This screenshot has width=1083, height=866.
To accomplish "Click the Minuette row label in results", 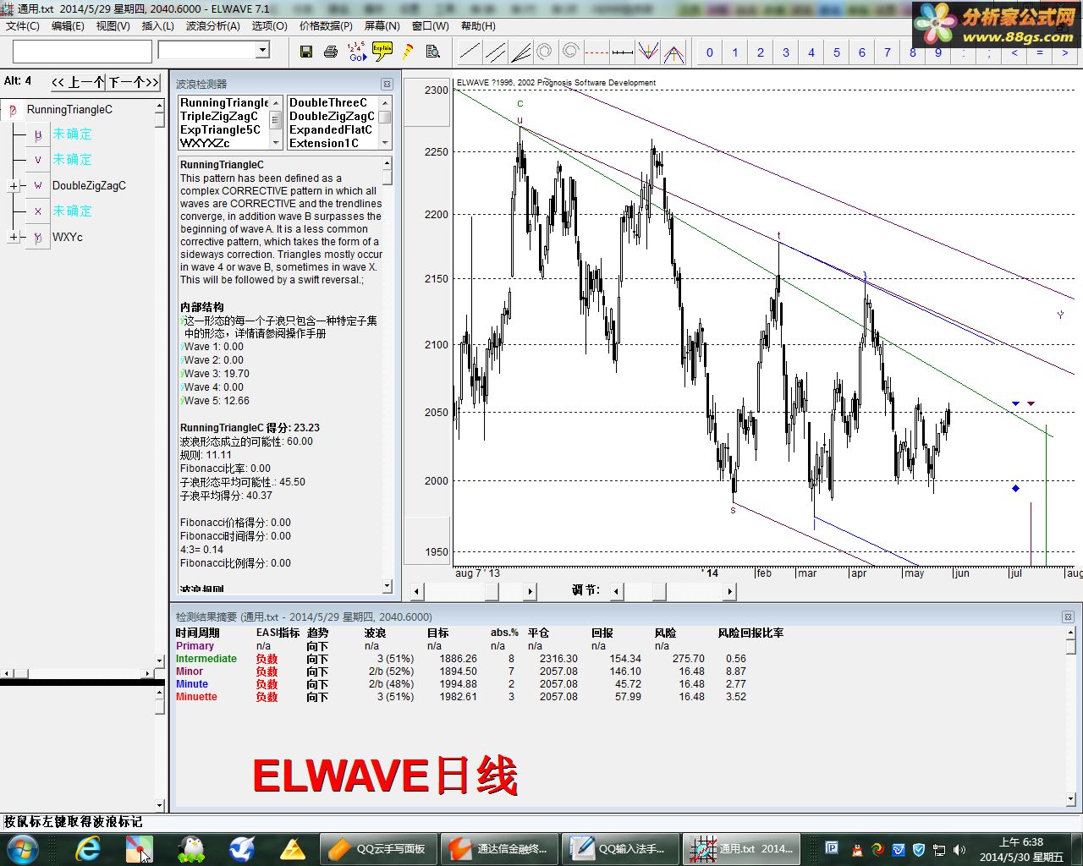I will coord(196,697).
